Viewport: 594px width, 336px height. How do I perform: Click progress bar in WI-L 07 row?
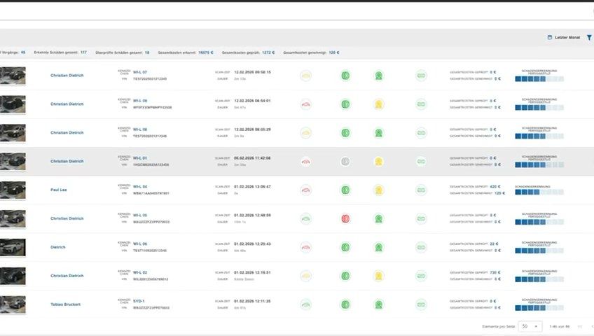click(x=539, y=79)
